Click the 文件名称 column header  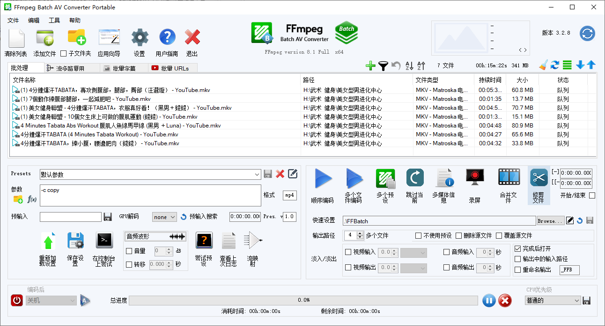point(155,80)
